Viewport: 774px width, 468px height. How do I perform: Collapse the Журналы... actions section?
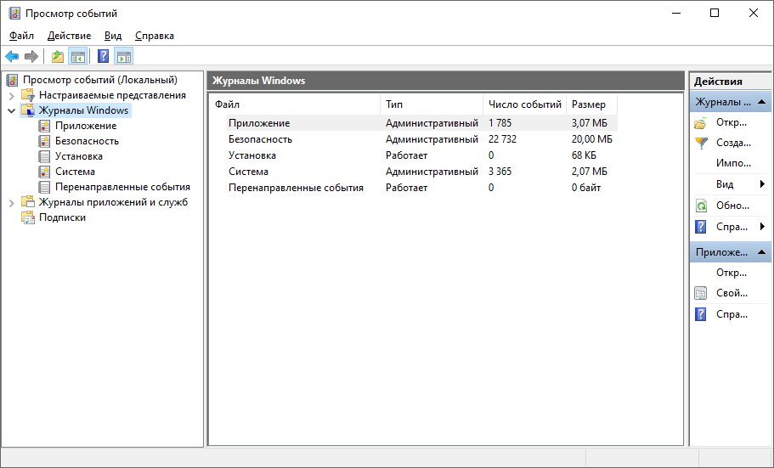click(x=761, y=102)
